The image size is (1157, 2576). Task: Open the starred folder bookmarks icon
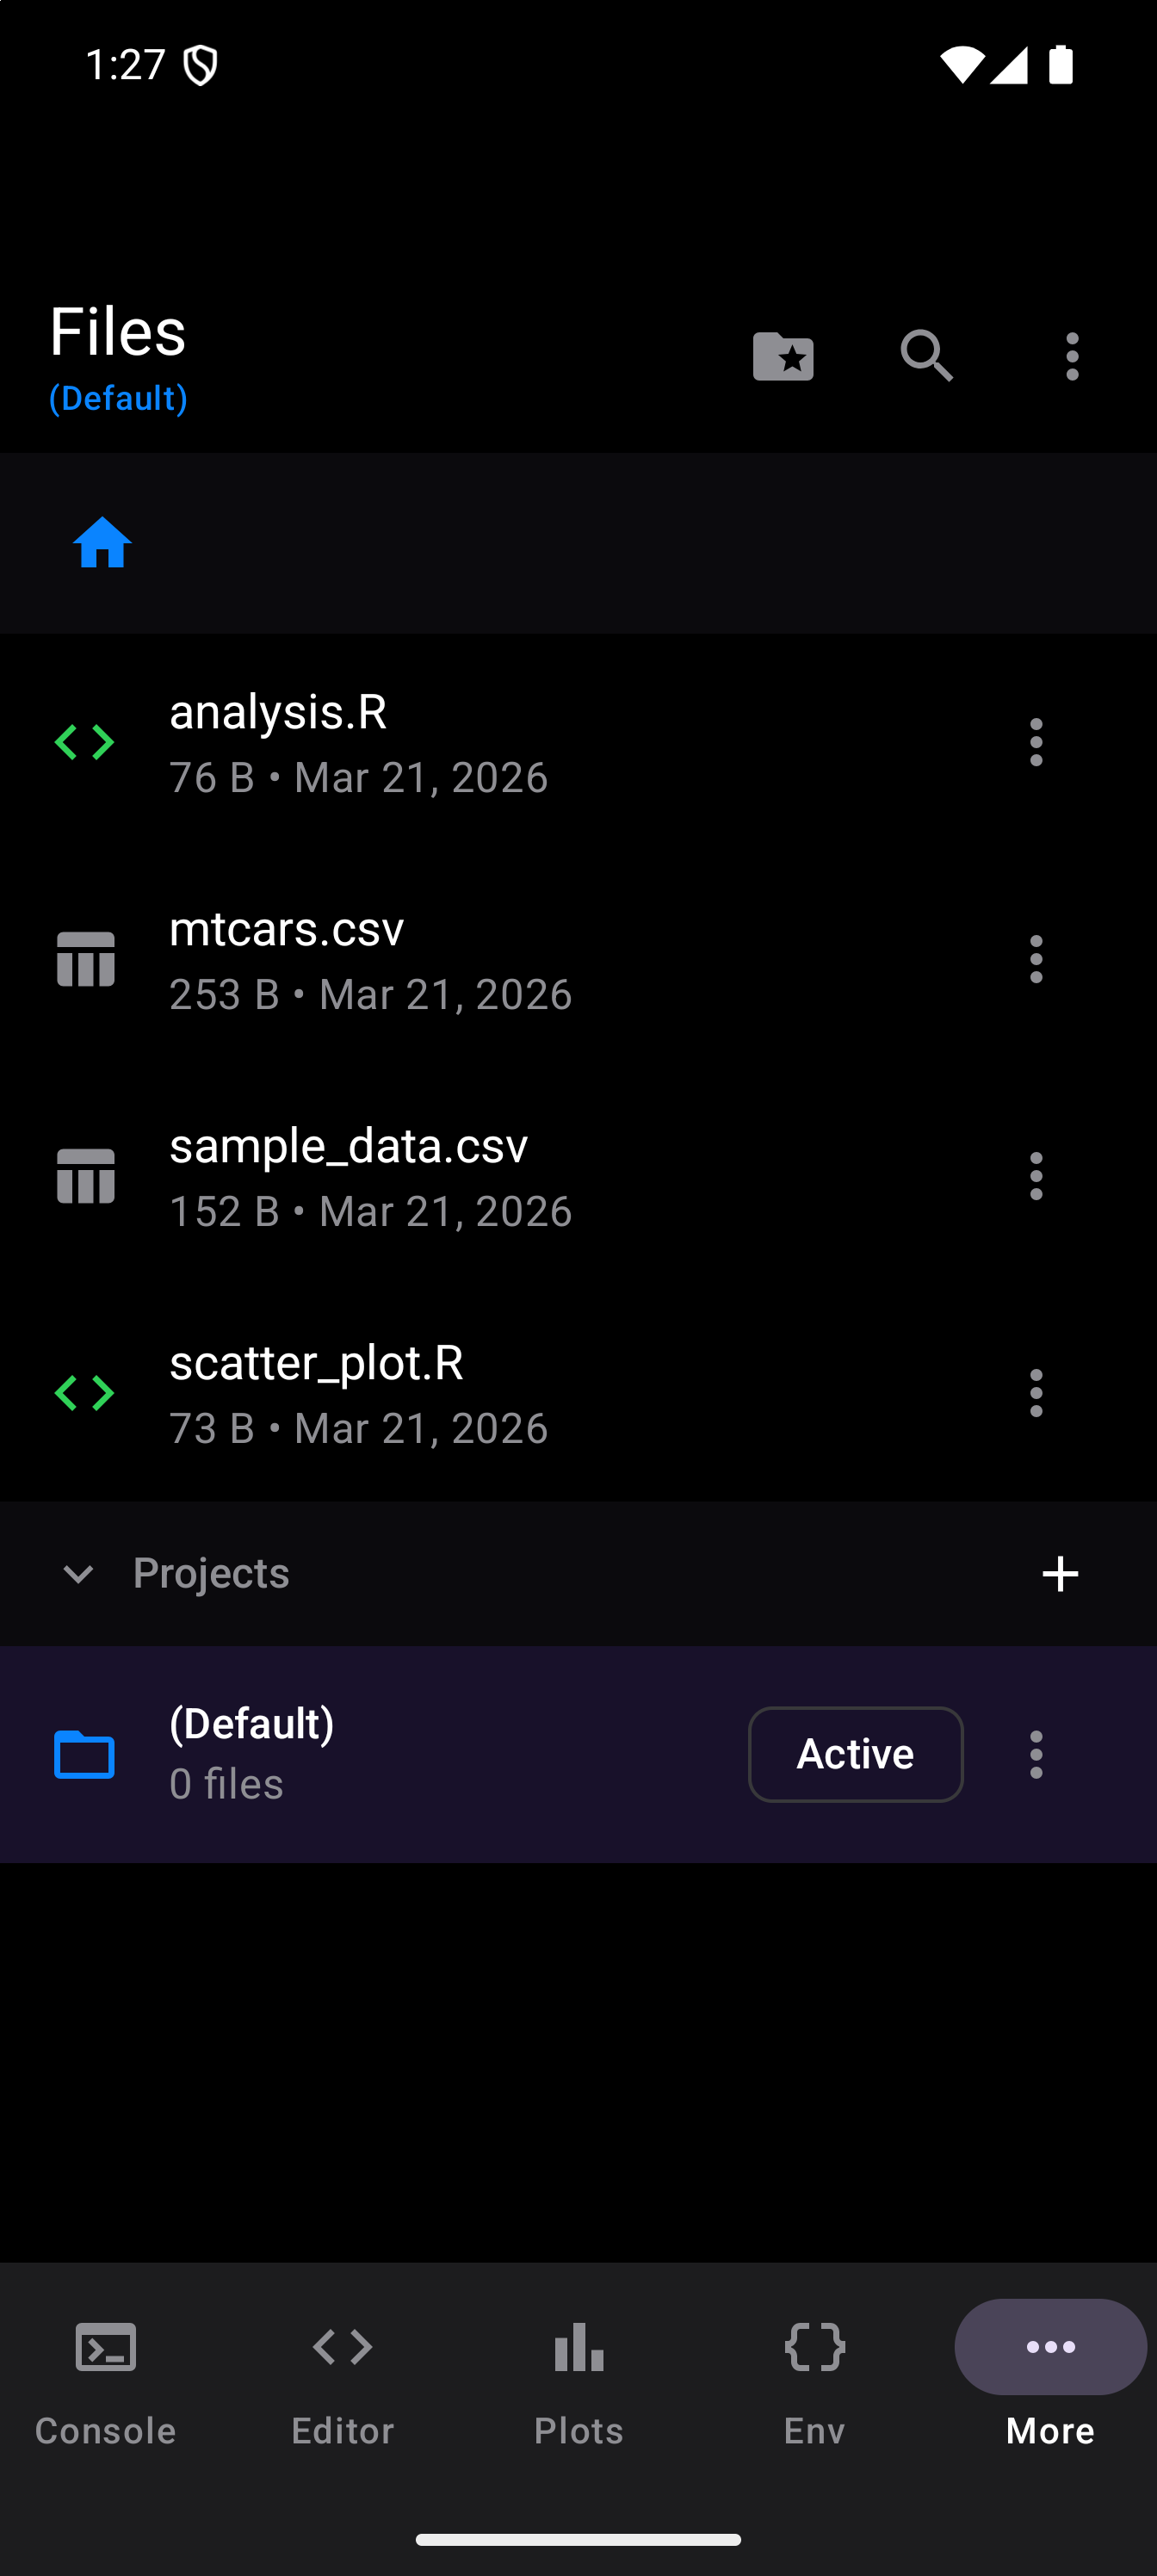click(x=783, y=356)
